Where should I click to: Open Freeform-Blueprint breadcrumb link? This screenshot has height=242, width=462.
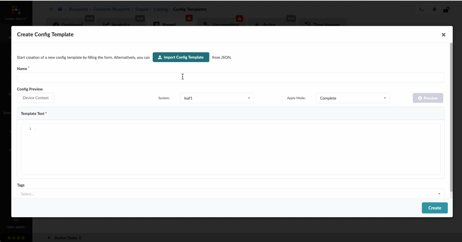[112, 9]
